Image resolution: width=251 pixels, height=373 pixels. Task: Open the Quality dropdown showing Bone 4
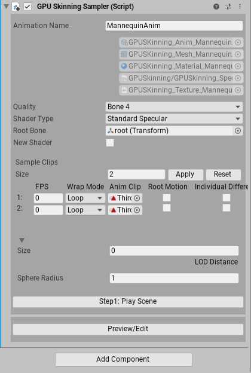coord(174,107)
